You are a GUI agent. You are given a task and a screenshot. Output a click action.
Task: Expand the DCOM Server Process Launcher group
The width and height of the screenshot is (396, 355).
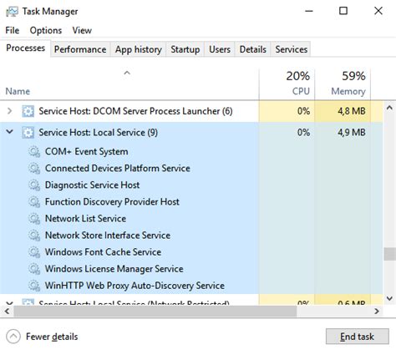10,111
